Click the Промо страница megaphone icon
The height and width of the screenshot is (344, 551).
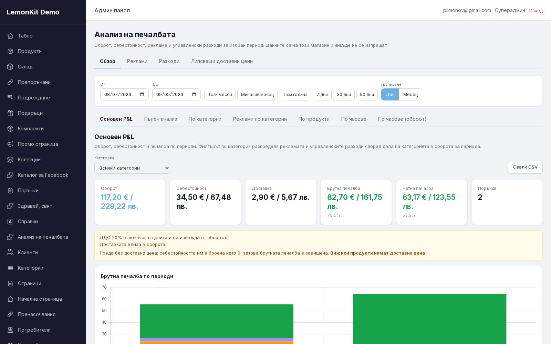pos(10,144)
